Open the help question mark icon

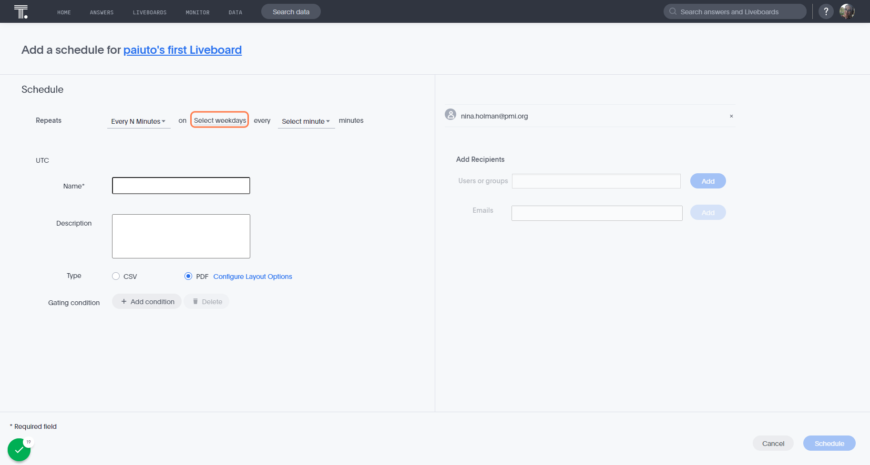click(826, 11)
